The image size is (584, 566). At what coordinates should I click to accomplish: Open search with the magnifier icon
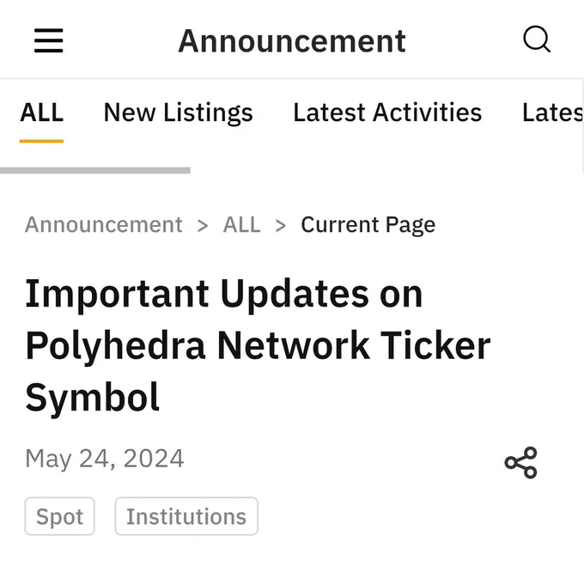click(x=536, y=40)
